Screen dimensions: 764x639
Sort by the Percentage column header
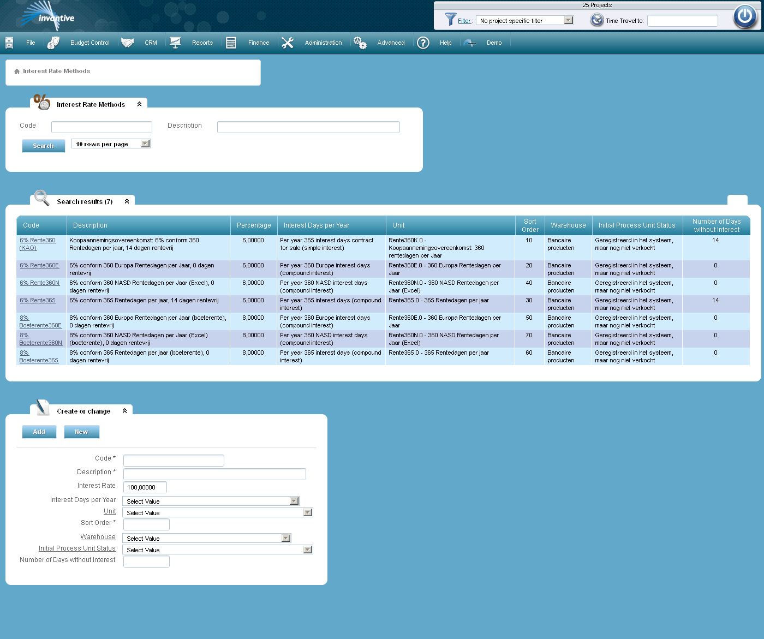click(x=254, y=225)
